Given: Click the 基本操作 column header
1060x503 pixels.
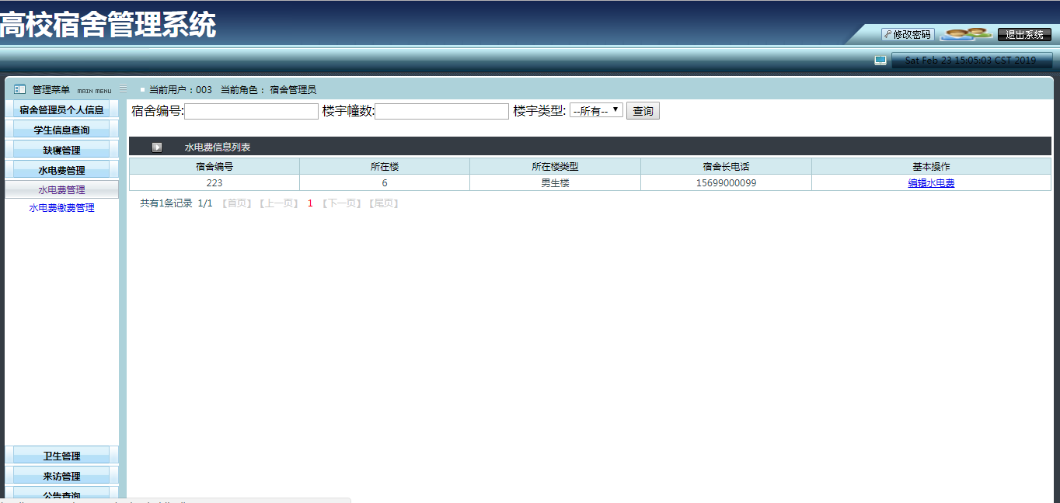Looking at the screenshot, I should pyautogui.click(x=931, y=166).
